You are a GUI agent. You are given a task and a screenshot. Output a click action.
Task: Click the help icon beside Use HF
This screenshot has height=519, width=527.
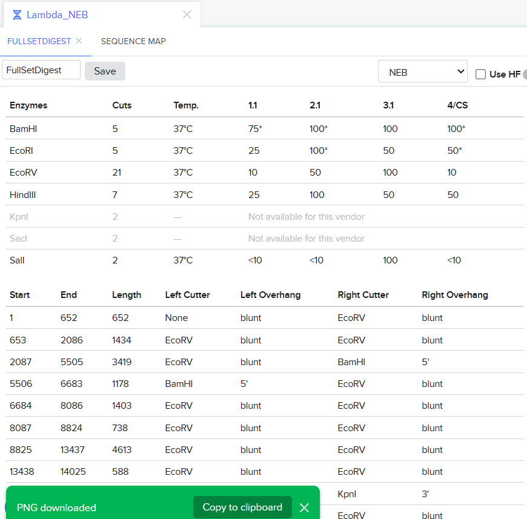click(x=525, y=74)
